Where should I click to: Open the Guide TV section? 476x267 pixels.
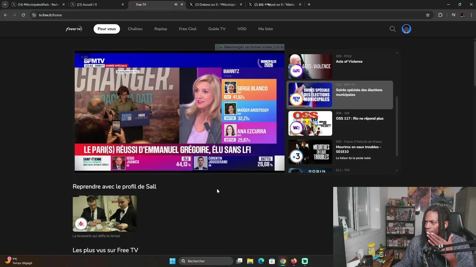(x=217, y=29)
